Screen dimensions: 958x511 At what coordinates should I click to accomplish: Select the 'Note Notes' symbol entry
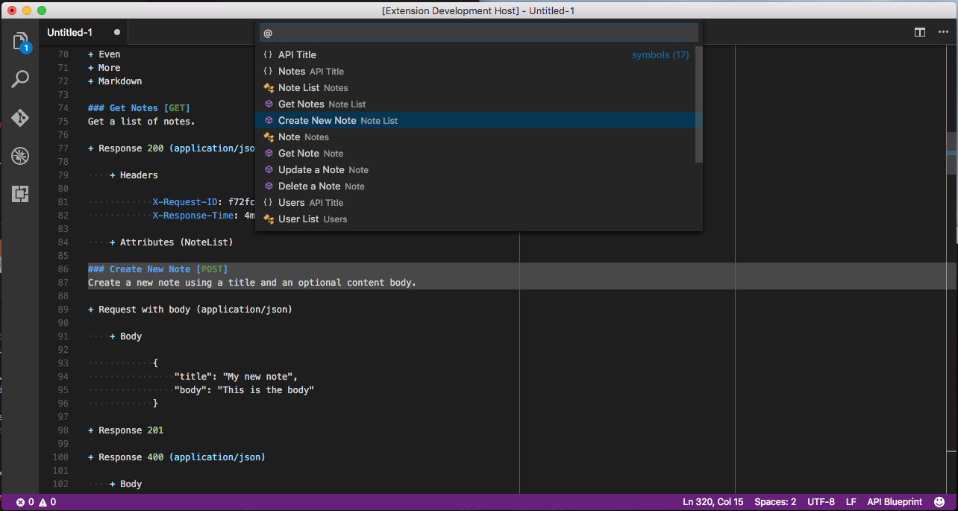tap(475, 137)
